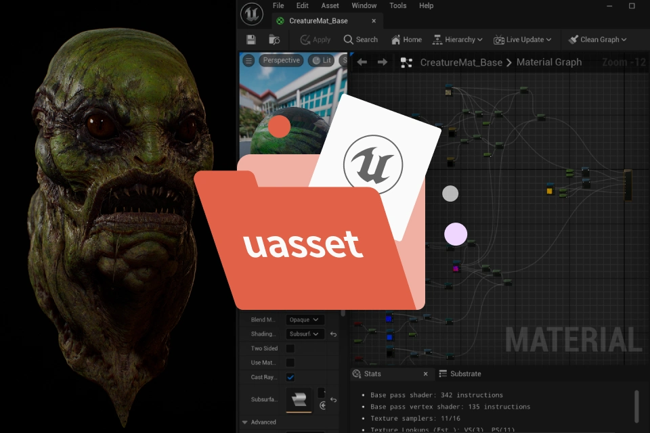
Task: Click the Details panel scrollbar handle
Action: click(343, 313)
